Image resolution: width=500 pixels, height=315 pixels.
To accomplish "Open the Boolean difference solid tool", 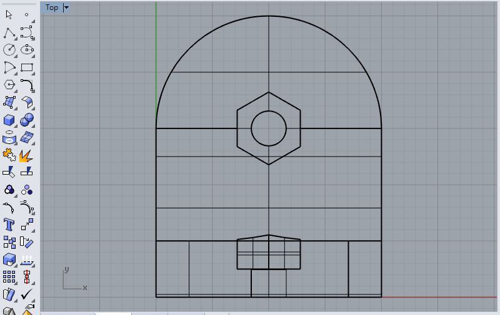I will 9,259.
